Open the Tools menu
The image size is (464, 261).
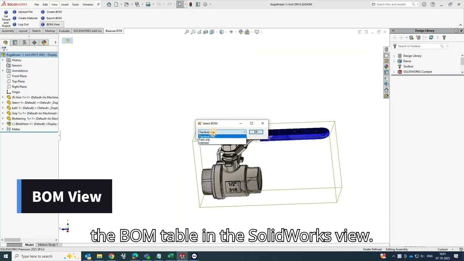click(x=75, y=4)
